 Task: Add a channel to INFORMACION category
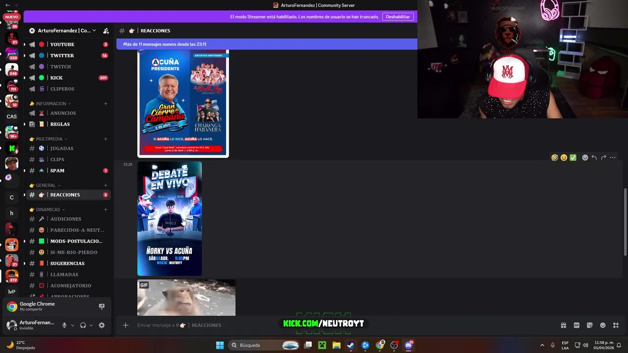click(105, 103)
